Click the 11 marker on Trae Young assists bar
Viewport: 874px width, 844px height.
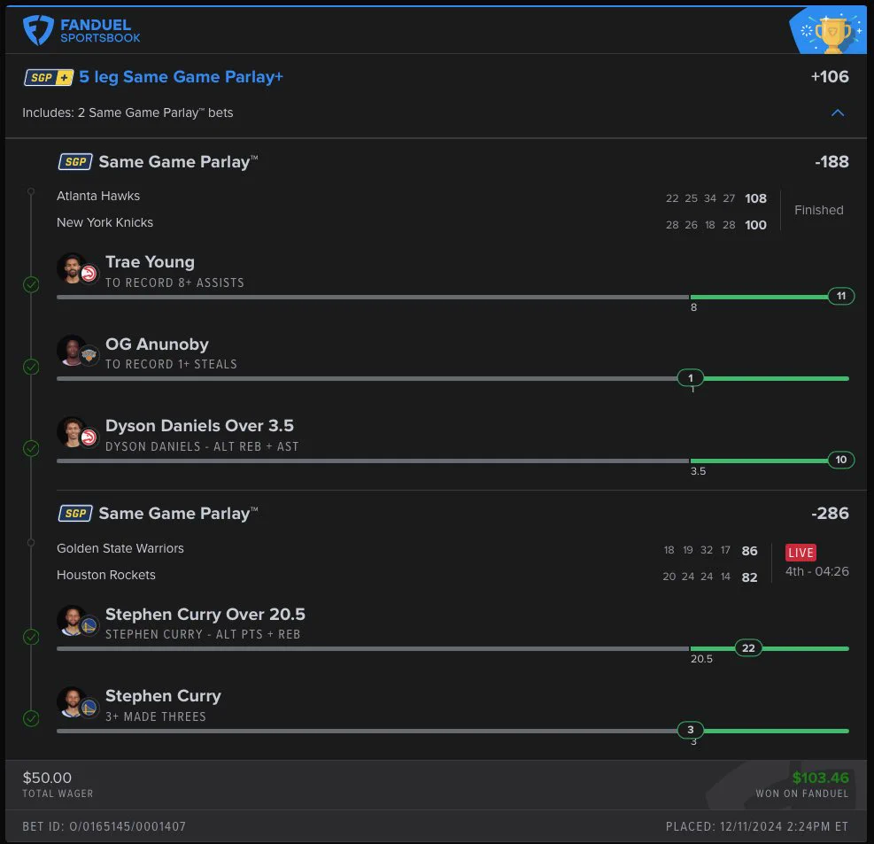tap(841, 296)
